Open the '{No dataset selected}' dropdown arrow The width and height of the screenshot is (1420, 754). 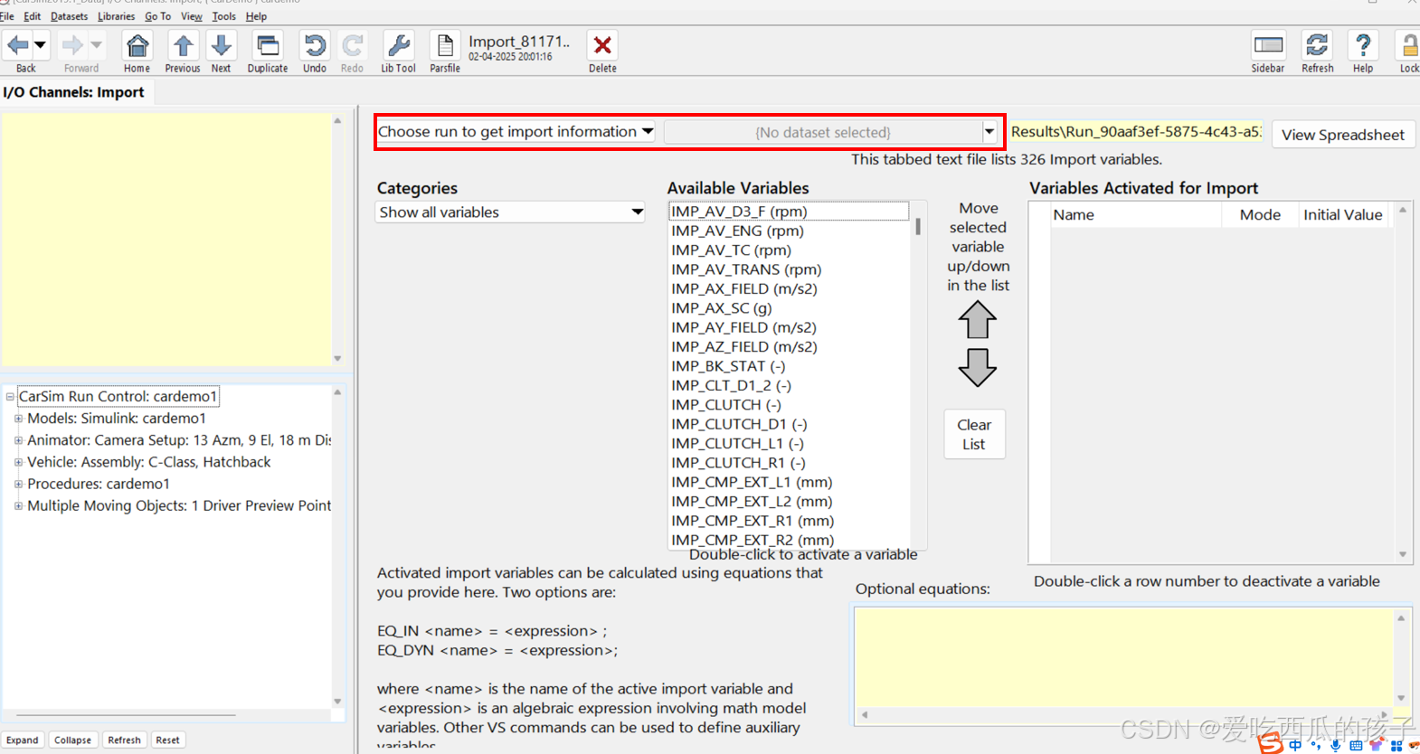tap(989, 132)
